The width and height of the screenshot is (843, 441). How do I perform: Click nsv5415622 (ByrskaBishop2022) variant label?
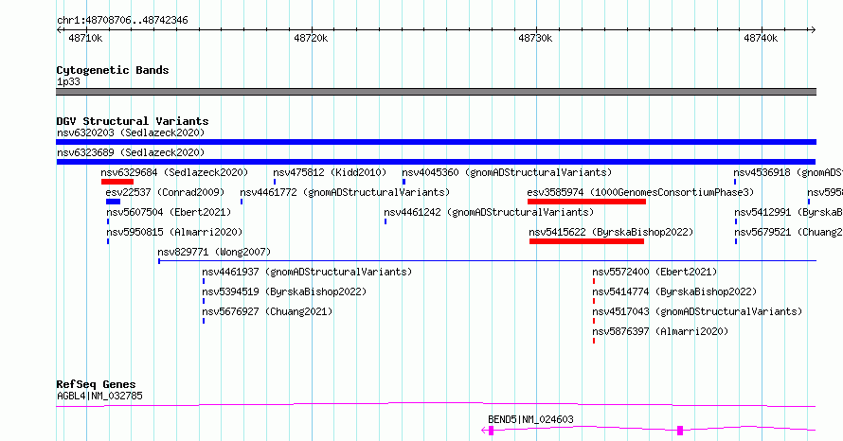click(x=611, y=232)
